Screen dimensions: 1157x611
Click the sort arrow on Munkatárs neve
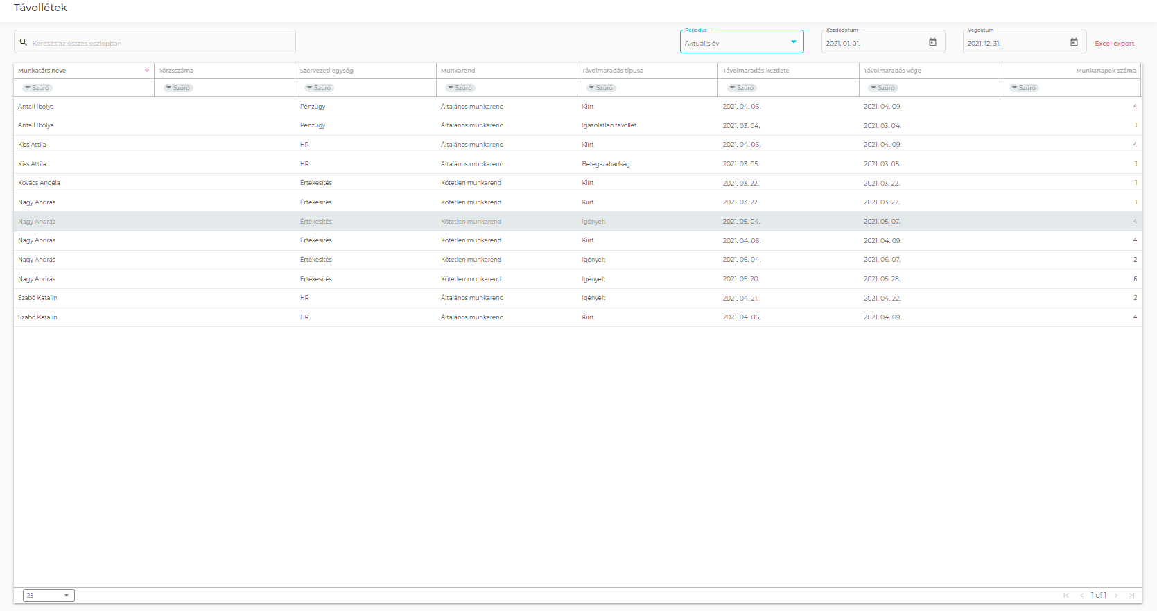coord(147,70)
